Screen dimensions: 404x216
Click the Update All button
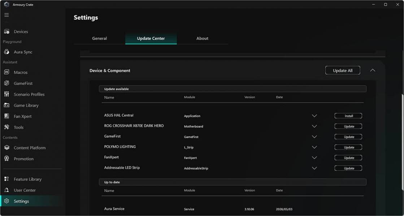coord(343,70)
